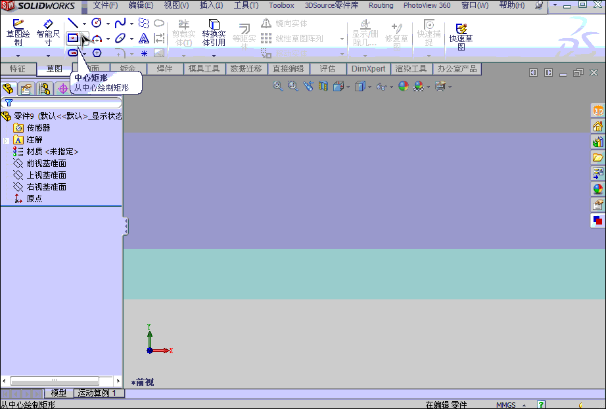Open the Toolbox menu
606x409 pixels.
click(281, 5)
